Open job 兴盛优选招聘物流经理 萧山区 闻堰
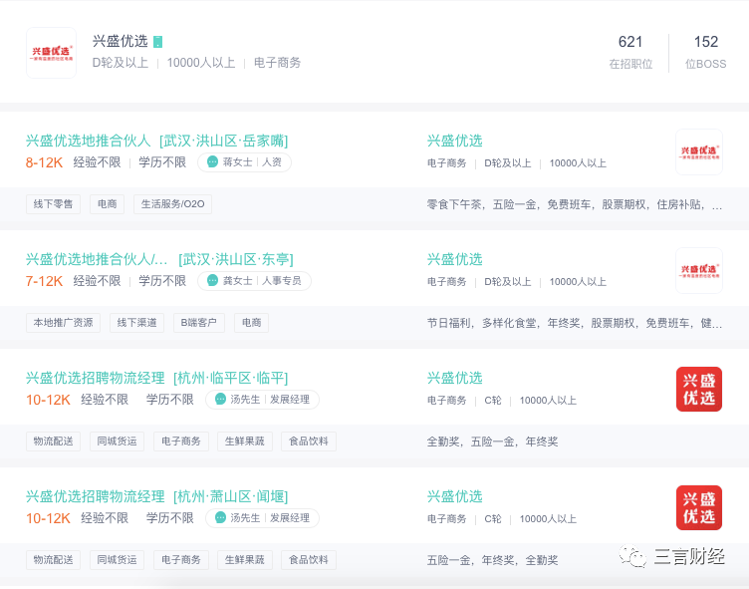749x589 pixels. pyautogui.click(x=156, y=496)
